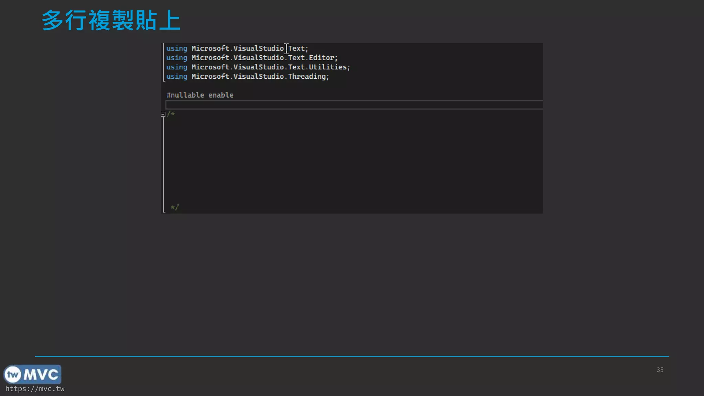Click the tw circle in the logo
This screenshot has height=396, width=704.
[13, 374]
